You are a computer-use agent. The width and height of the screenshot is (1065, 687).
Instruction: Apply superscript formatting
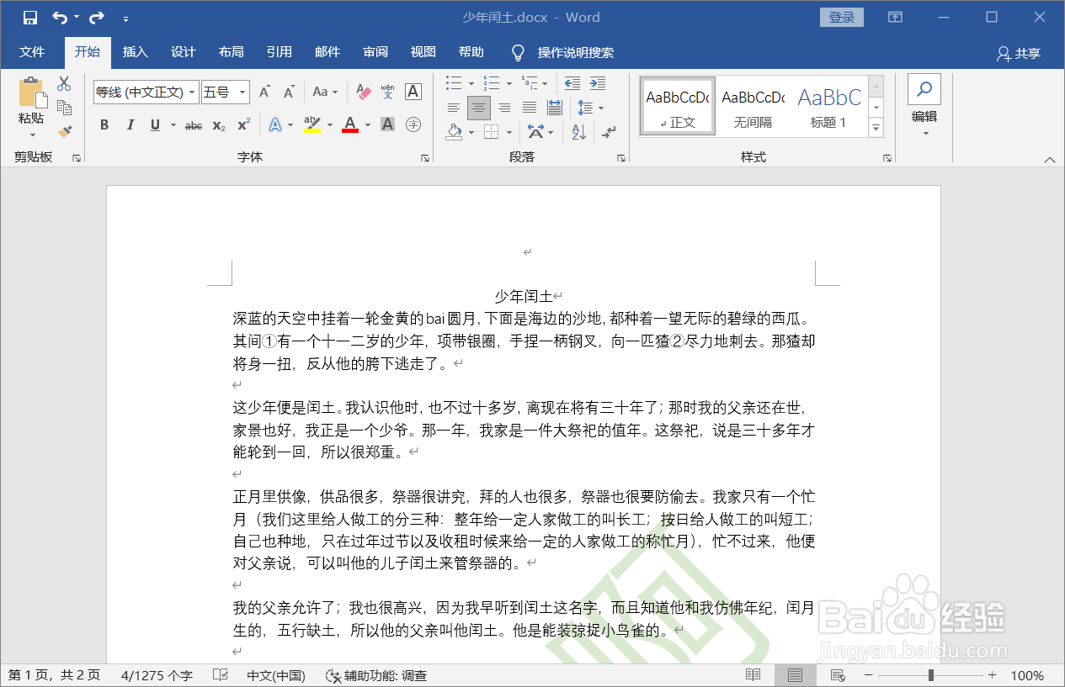(x=243, y=125)
